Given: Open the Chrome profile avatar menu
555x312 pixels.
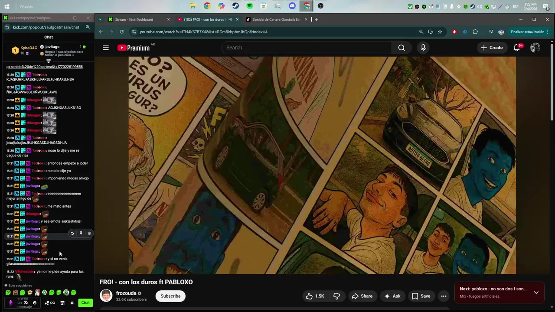Looking at the screenshot, I should [x=501, y=32].
